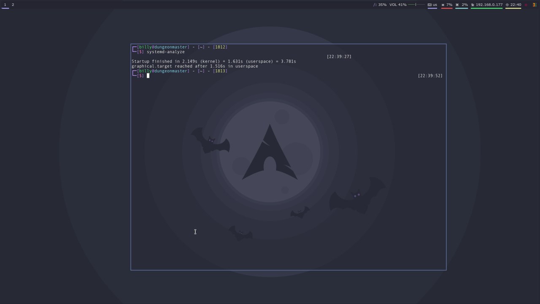Switch to workspace 2 in the bar
The height and width of the screenshot is (304, 540).
[13, 5]
